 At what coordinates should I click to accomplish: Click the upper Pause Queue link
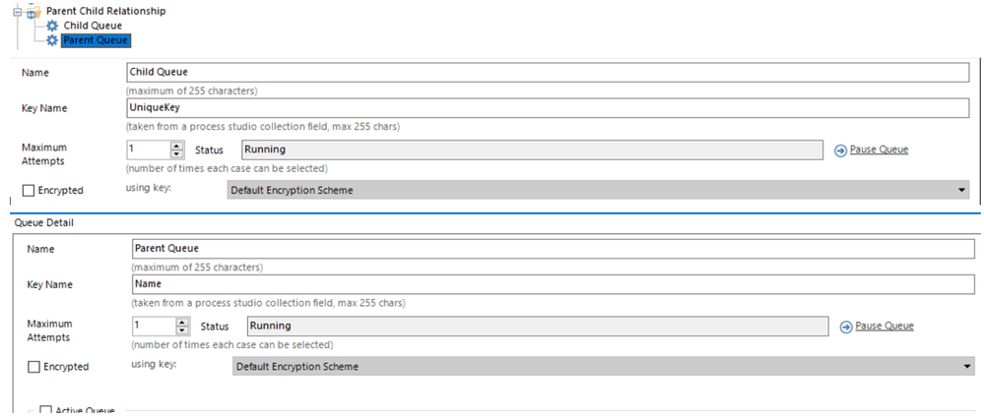[879, 149]
